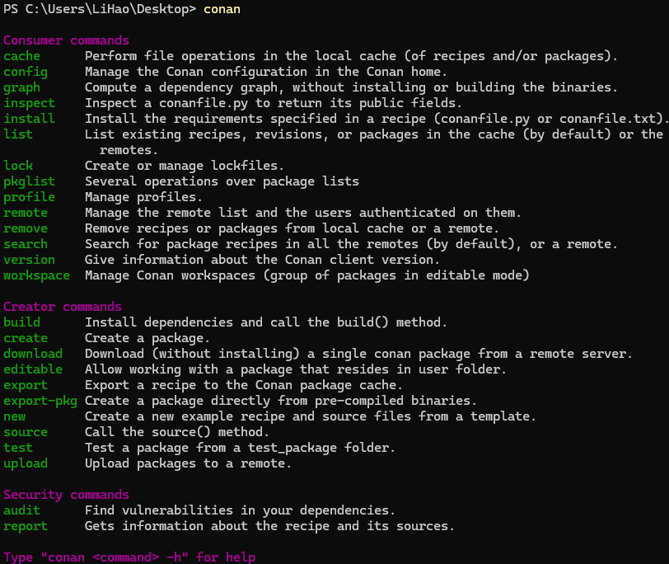Click the 'upload' command name
The height and width of the screenshot is (564, 669).
click(x=26, y=463)
